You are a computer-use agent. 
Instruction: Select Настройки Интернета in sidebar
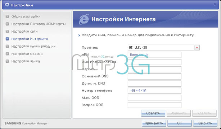(x=30, y=39)
